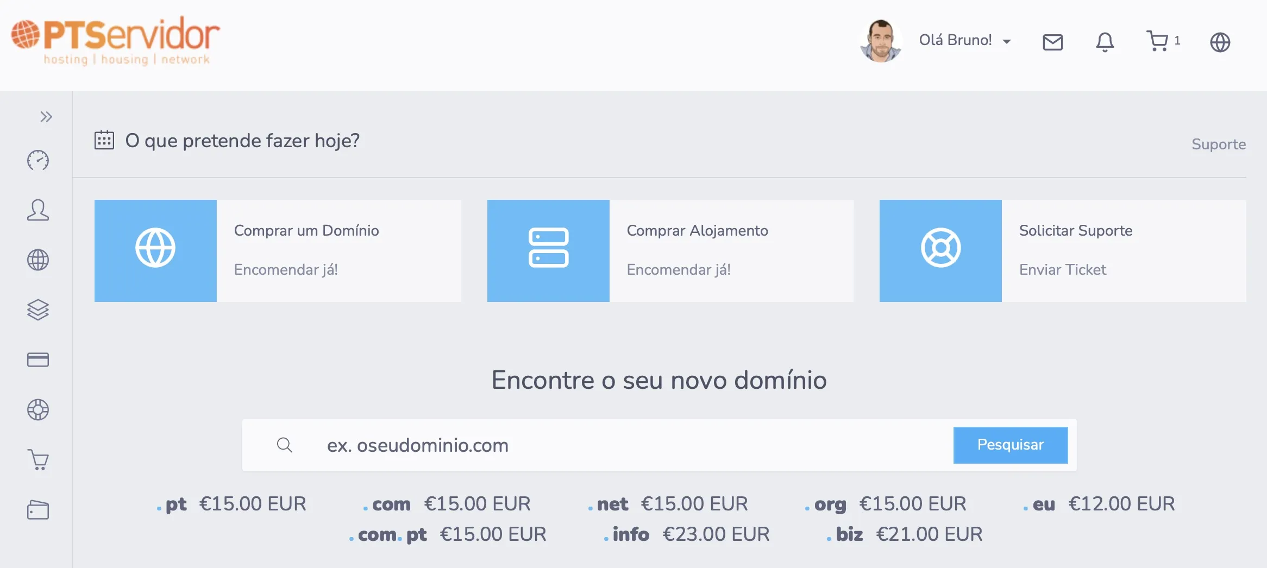
Task: Open the Comprar um Domínio card
Action: pyautogui.click(x=278, y=251)
